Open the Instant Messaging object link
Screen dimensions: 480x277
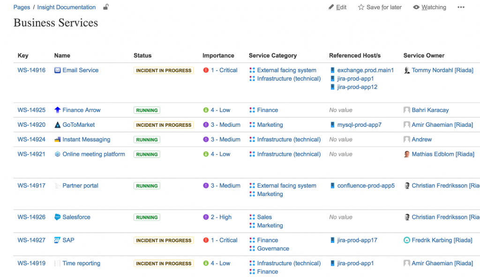click(86, 139)
